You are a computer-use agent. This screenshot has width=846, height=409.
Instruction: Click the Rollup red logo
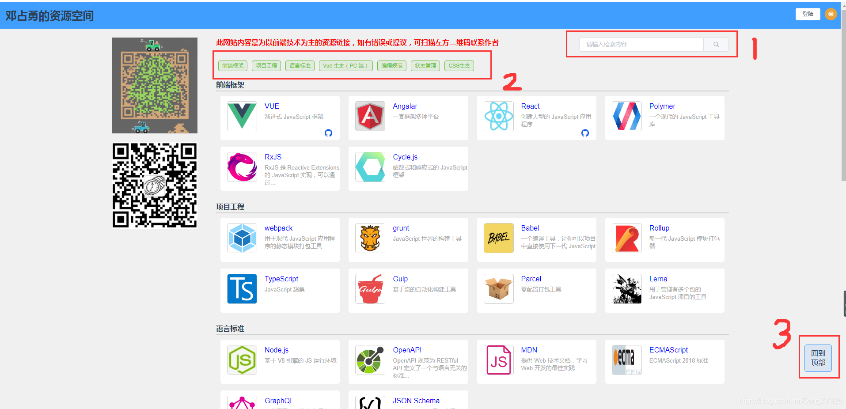pos(627,238)
